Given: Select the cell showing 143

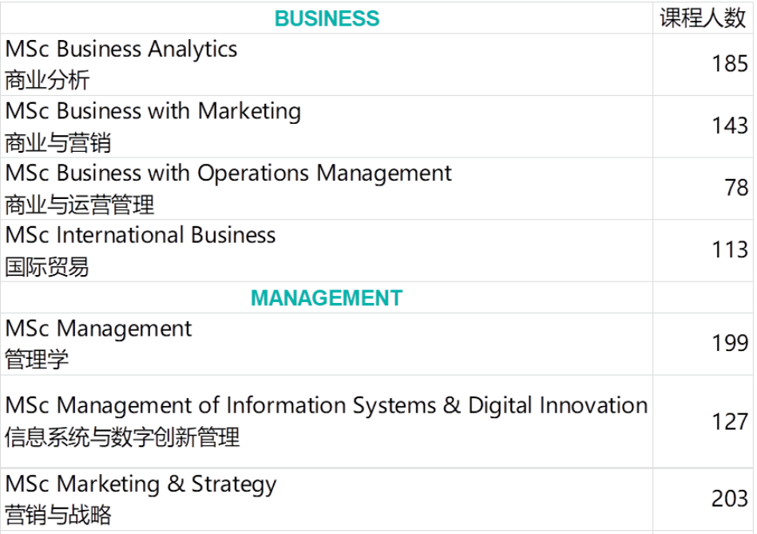Looking at the screenshot, I should [x=730, y=126].
